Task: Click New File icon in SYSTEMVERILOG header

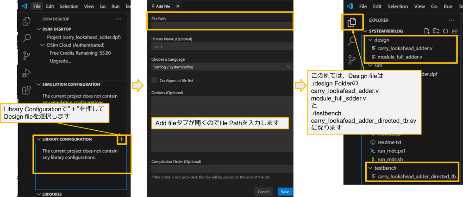Action: pos(426,31)
